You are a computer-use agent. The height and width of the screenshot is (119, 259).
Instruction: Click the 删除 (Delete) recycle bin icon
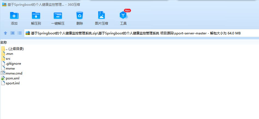tap(80, 15)
